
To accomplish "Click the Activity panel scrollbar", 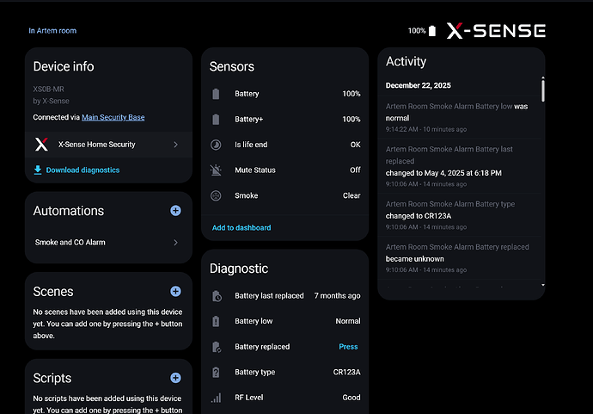I will pos(542,90).
